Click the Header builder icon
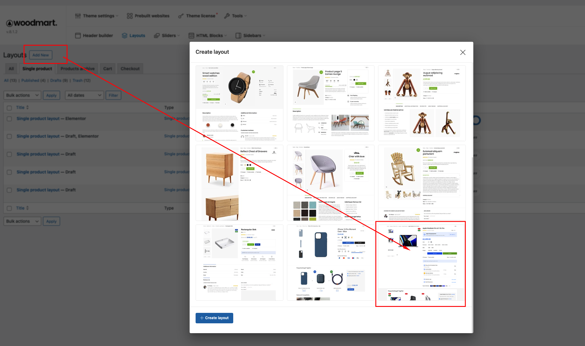Image resolution: width=585 pixels, height=346 pixels. [78, 36]
